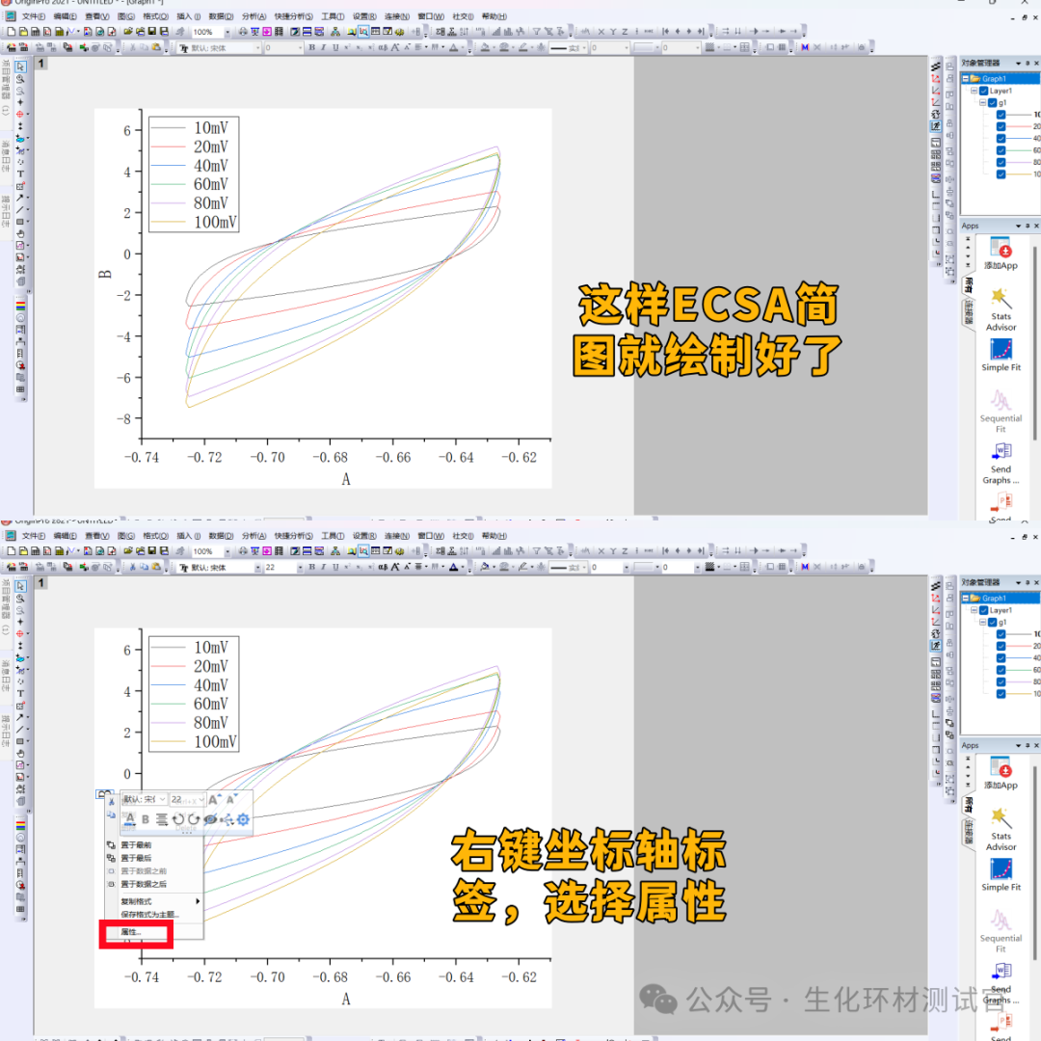Image resolution: width=1041 pixels, height=1041 pixels.
Task: Select layer 1 icon in the upper graph window
Action: (x=41, y=63)
